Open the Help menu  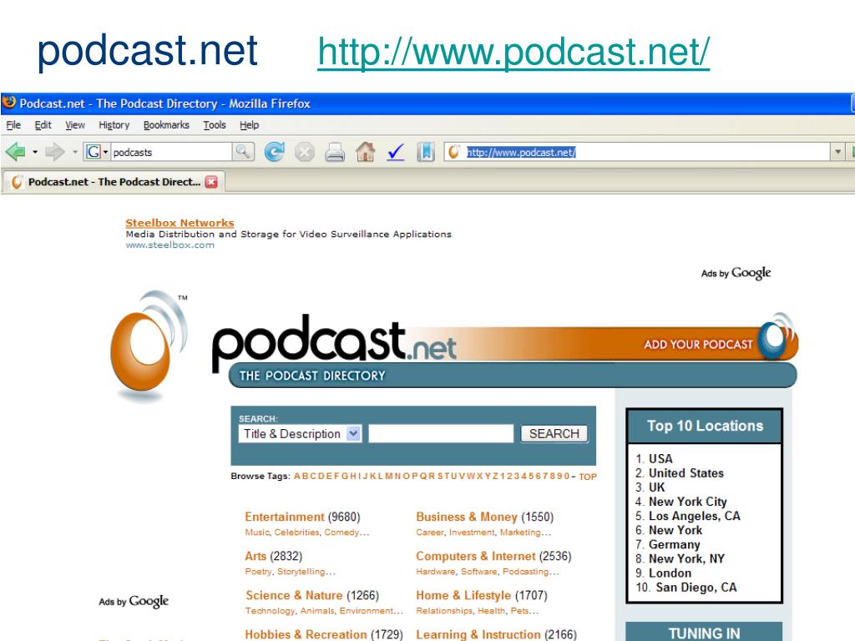click(x=249, y=125)
